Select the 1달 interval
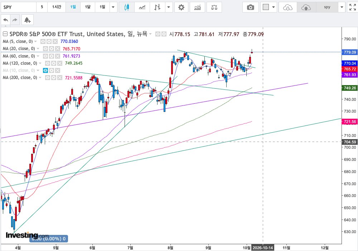Image resolution: width=358 pixels, height=251 pixels. coord(88,7)
